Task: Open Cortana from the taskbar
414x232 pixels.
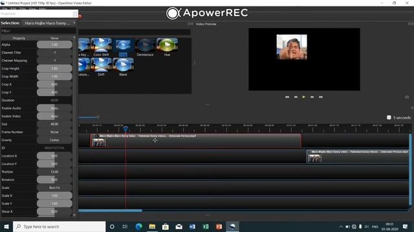Action: click(x=112, y=226)
